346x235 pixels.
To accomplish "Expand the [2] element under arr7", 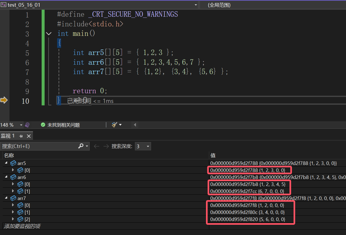I will [13, 219].
